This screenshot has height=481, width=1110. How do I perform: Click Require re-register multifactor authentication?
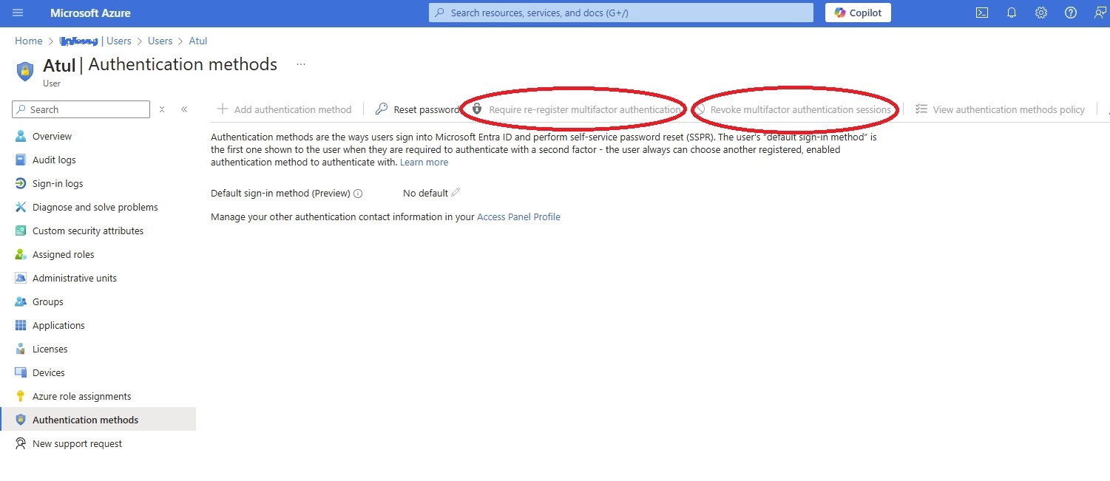click(575, 109)
